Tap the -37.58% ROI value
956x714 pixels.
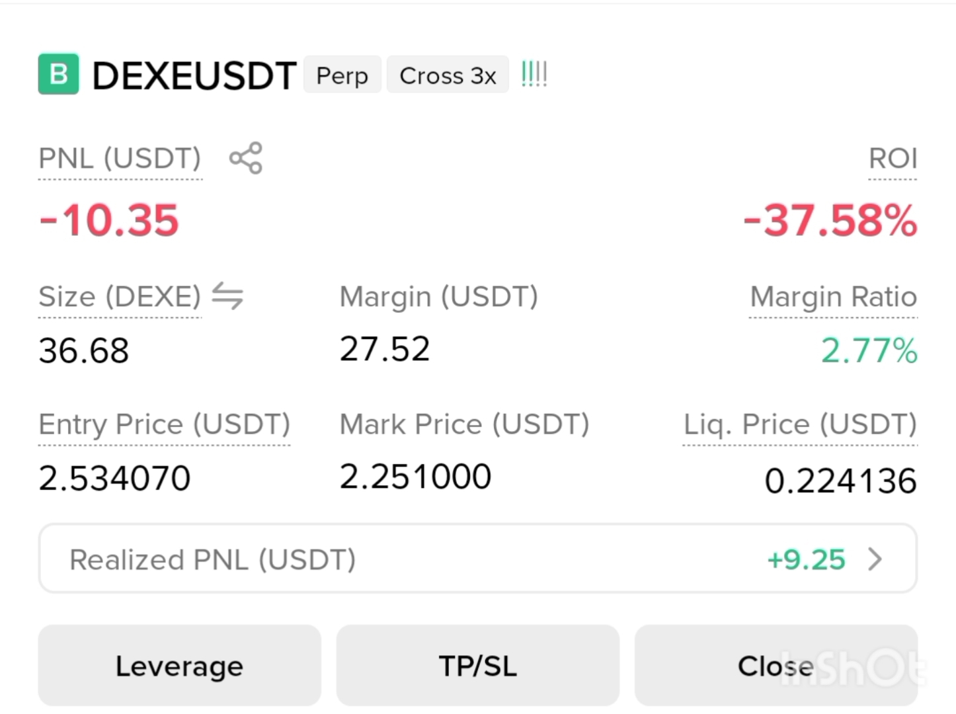click(x=830, y=220)
